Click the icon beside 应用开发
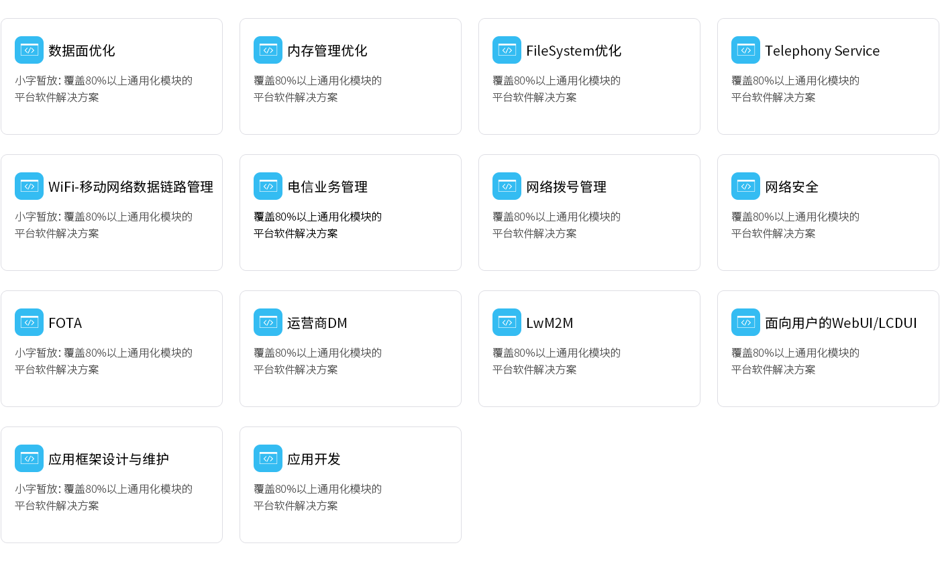This screenshot has height=572, width=940. 268,459
